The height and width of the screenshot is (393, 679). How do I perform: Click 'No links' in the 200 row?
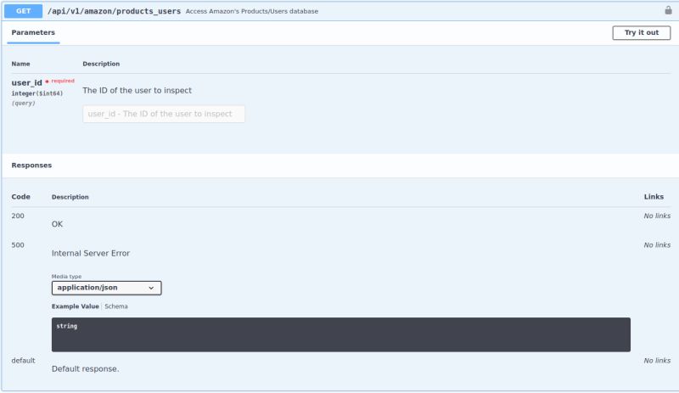[657, 216]
